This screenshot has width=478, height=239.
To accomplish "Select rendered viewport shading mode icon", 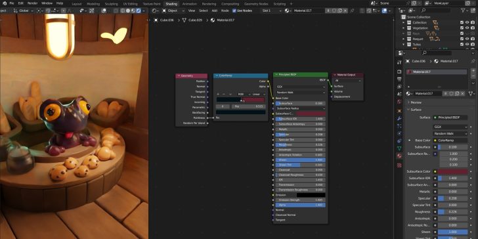I will coord(139,11).
